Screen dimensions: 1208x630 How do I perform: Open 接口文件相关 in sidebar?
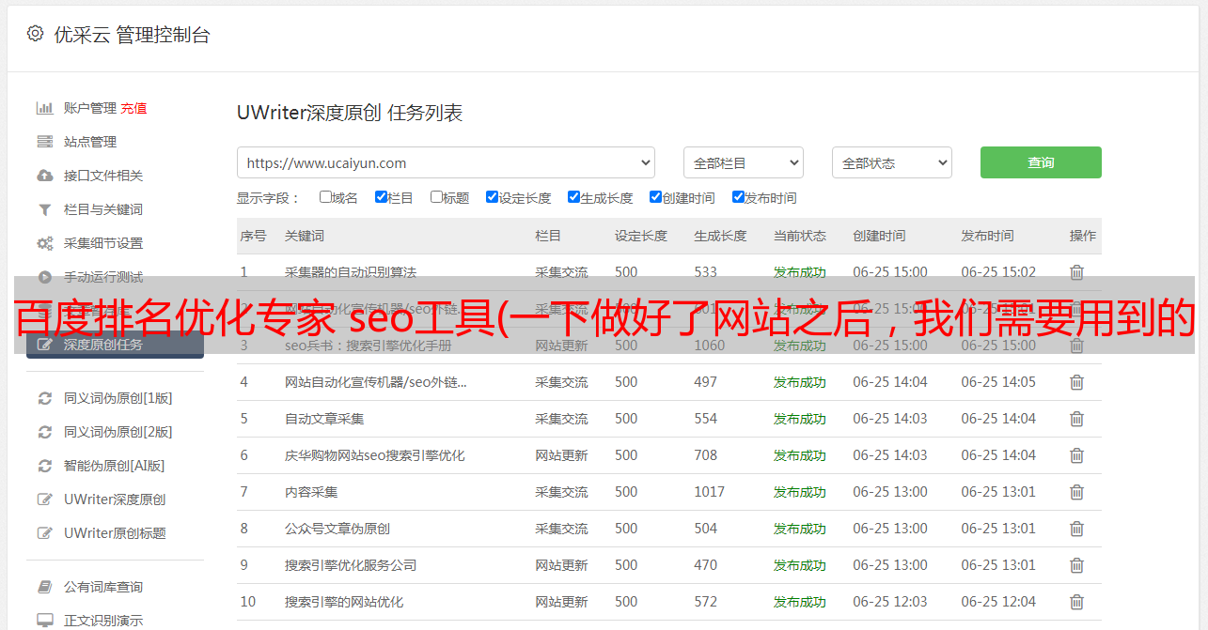[103, 176]
